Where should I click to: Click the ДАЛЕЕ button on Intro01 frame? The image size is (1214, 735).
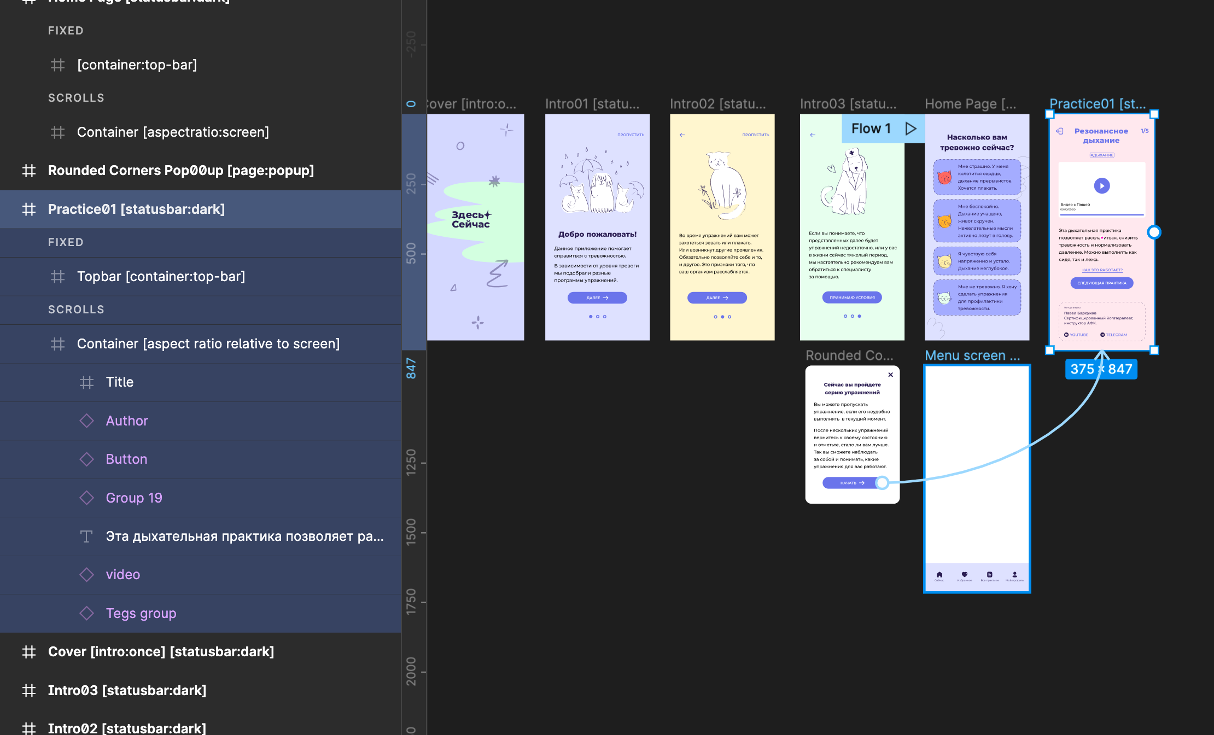point(597,298)
